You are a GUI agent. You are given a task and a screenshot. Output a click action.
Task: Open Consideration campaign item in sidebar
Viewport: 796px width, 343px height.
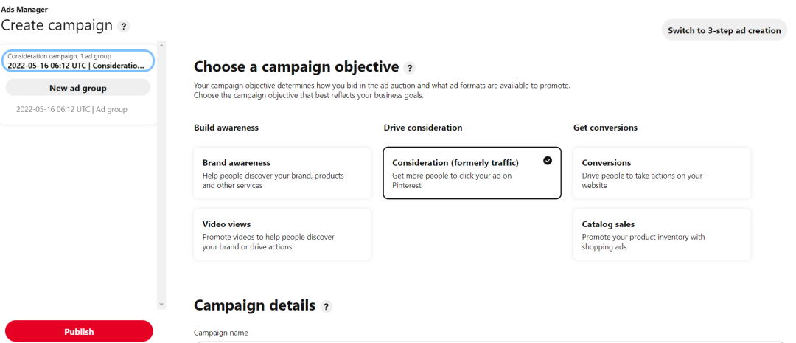(78, 61)
